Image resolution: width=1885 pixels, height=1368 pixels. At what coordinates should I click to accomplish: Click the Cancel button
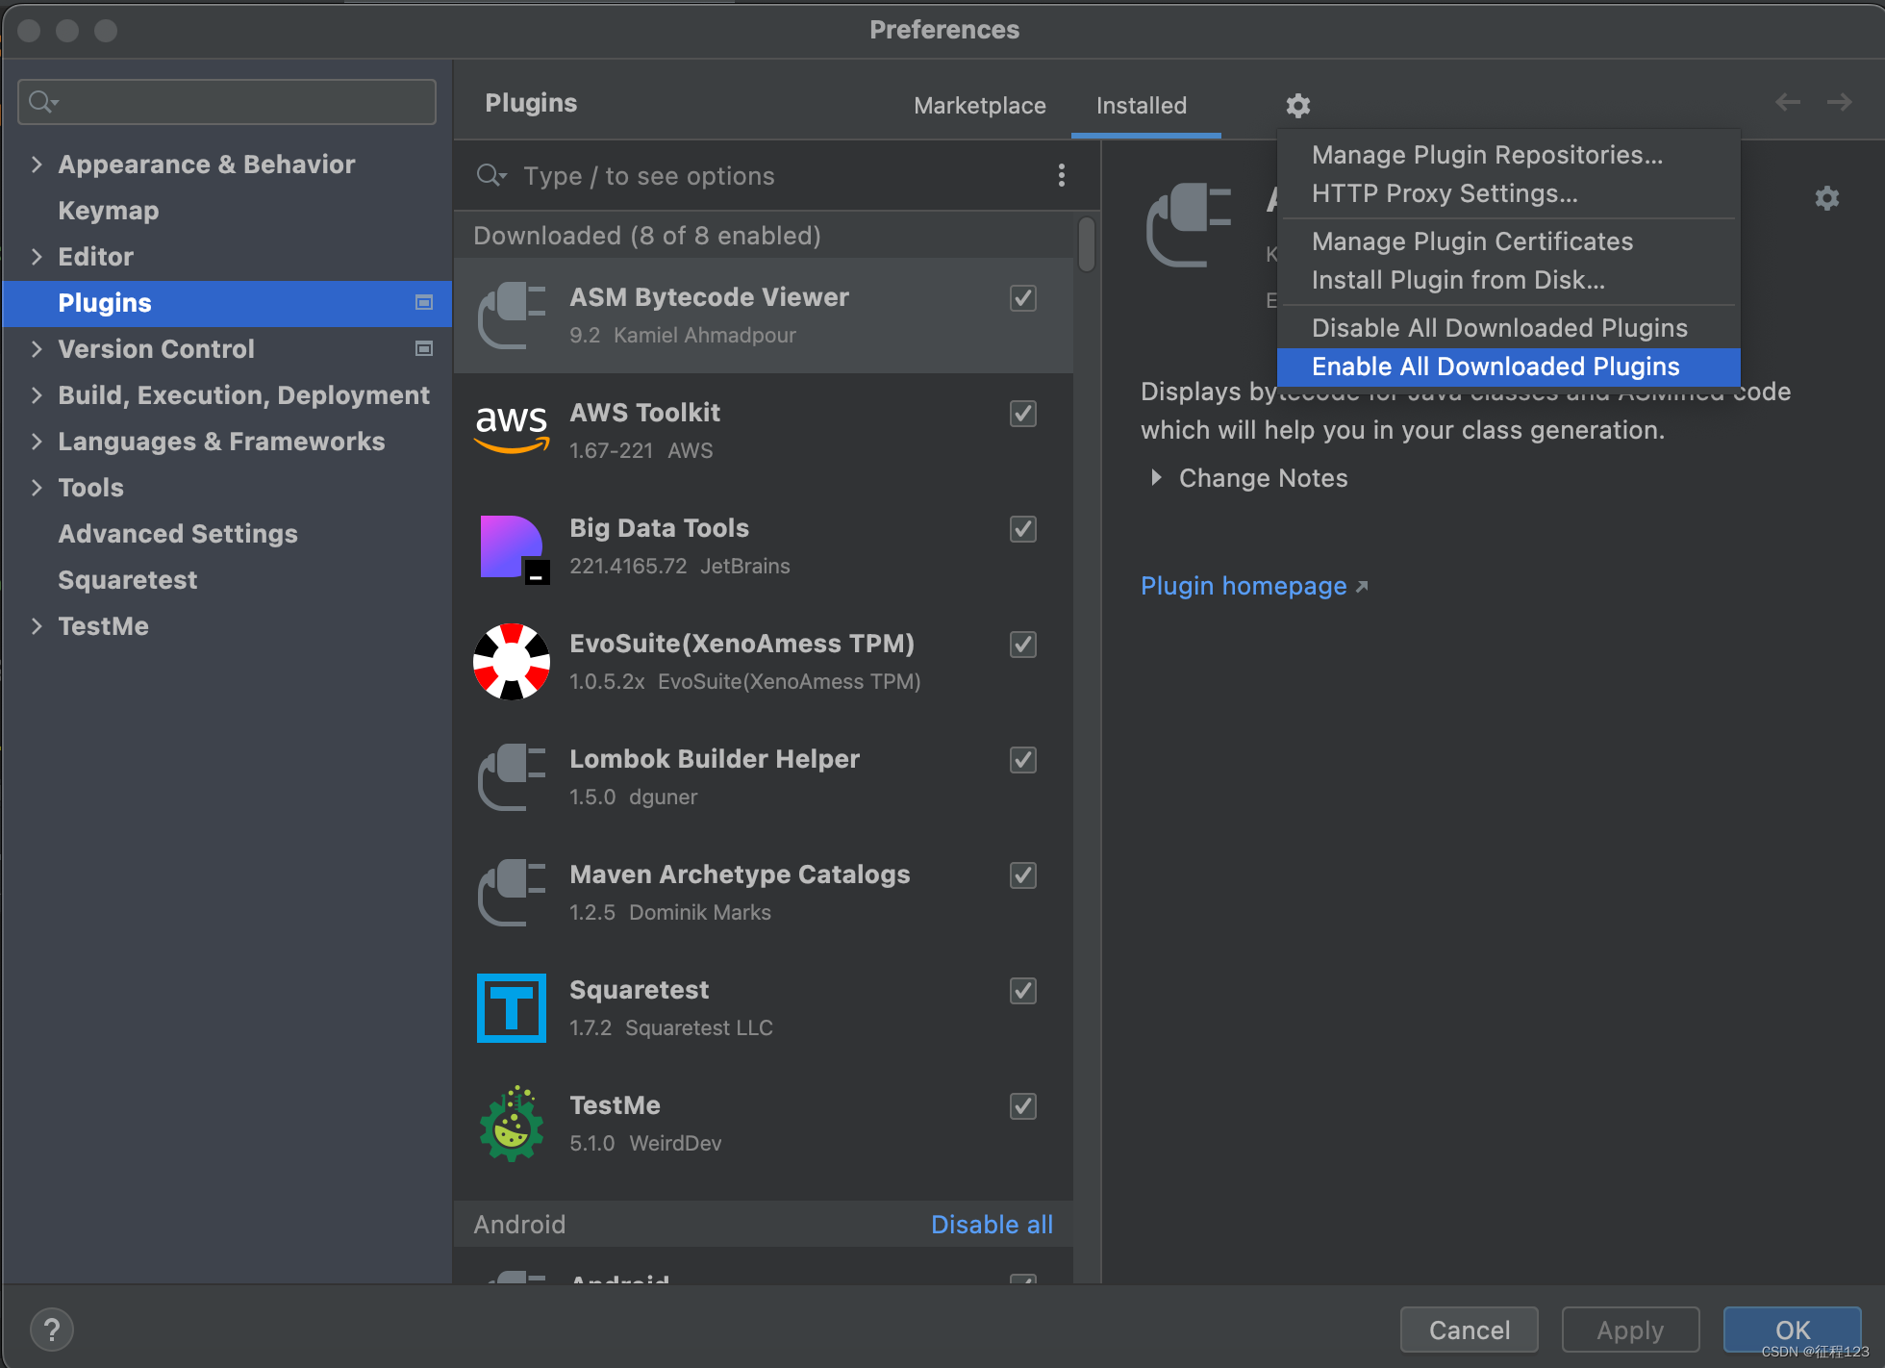click(1469, 1330)
